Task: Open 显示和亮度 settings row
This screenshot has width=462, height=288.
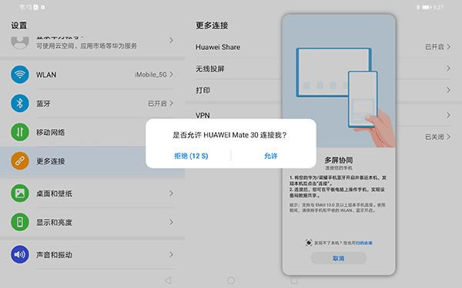Action: pos(92,222)
